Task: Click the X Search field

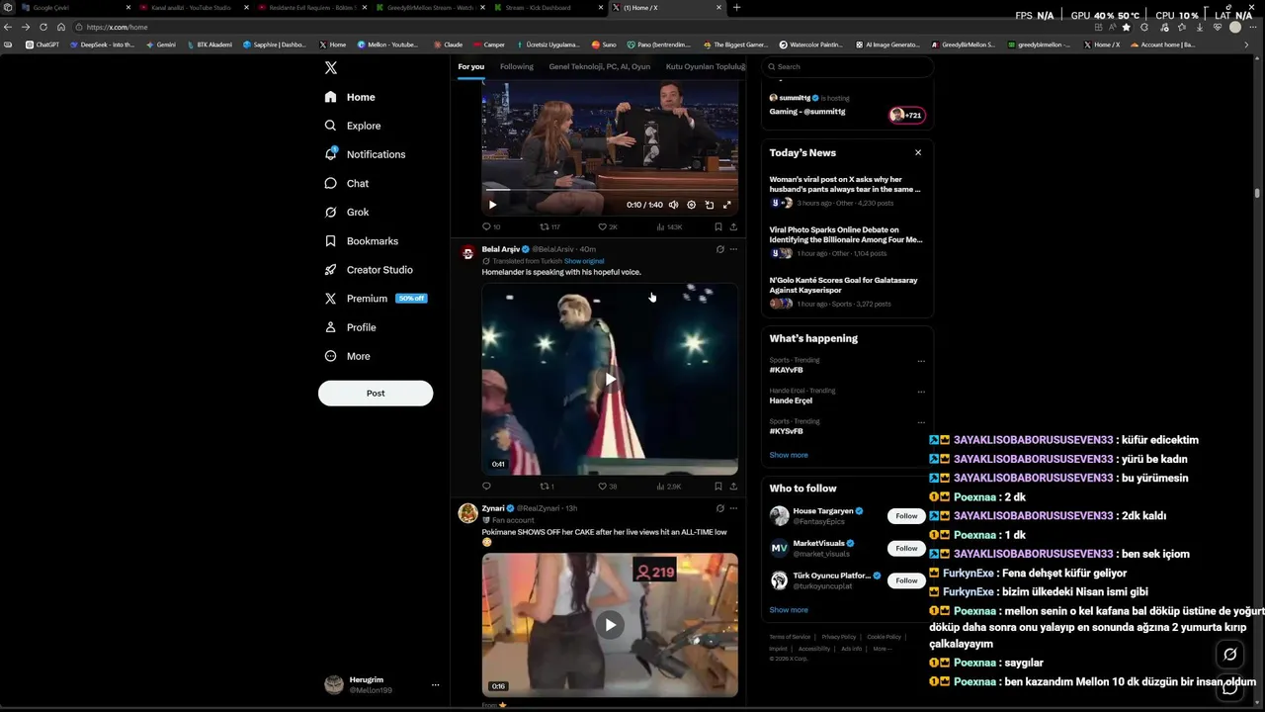Action: point(847,66)
